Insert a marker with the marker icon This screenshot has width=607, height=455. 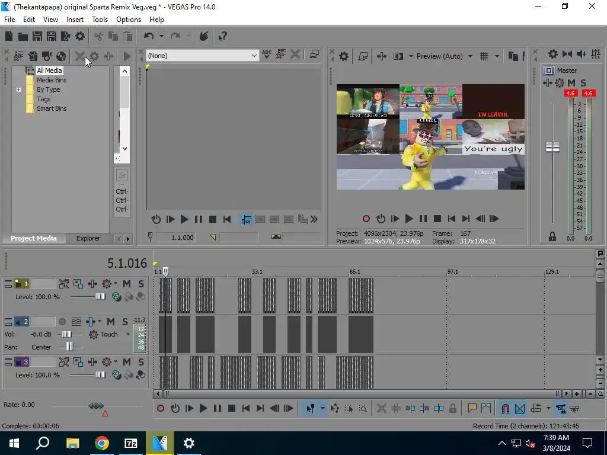click(x=472, y=408)
